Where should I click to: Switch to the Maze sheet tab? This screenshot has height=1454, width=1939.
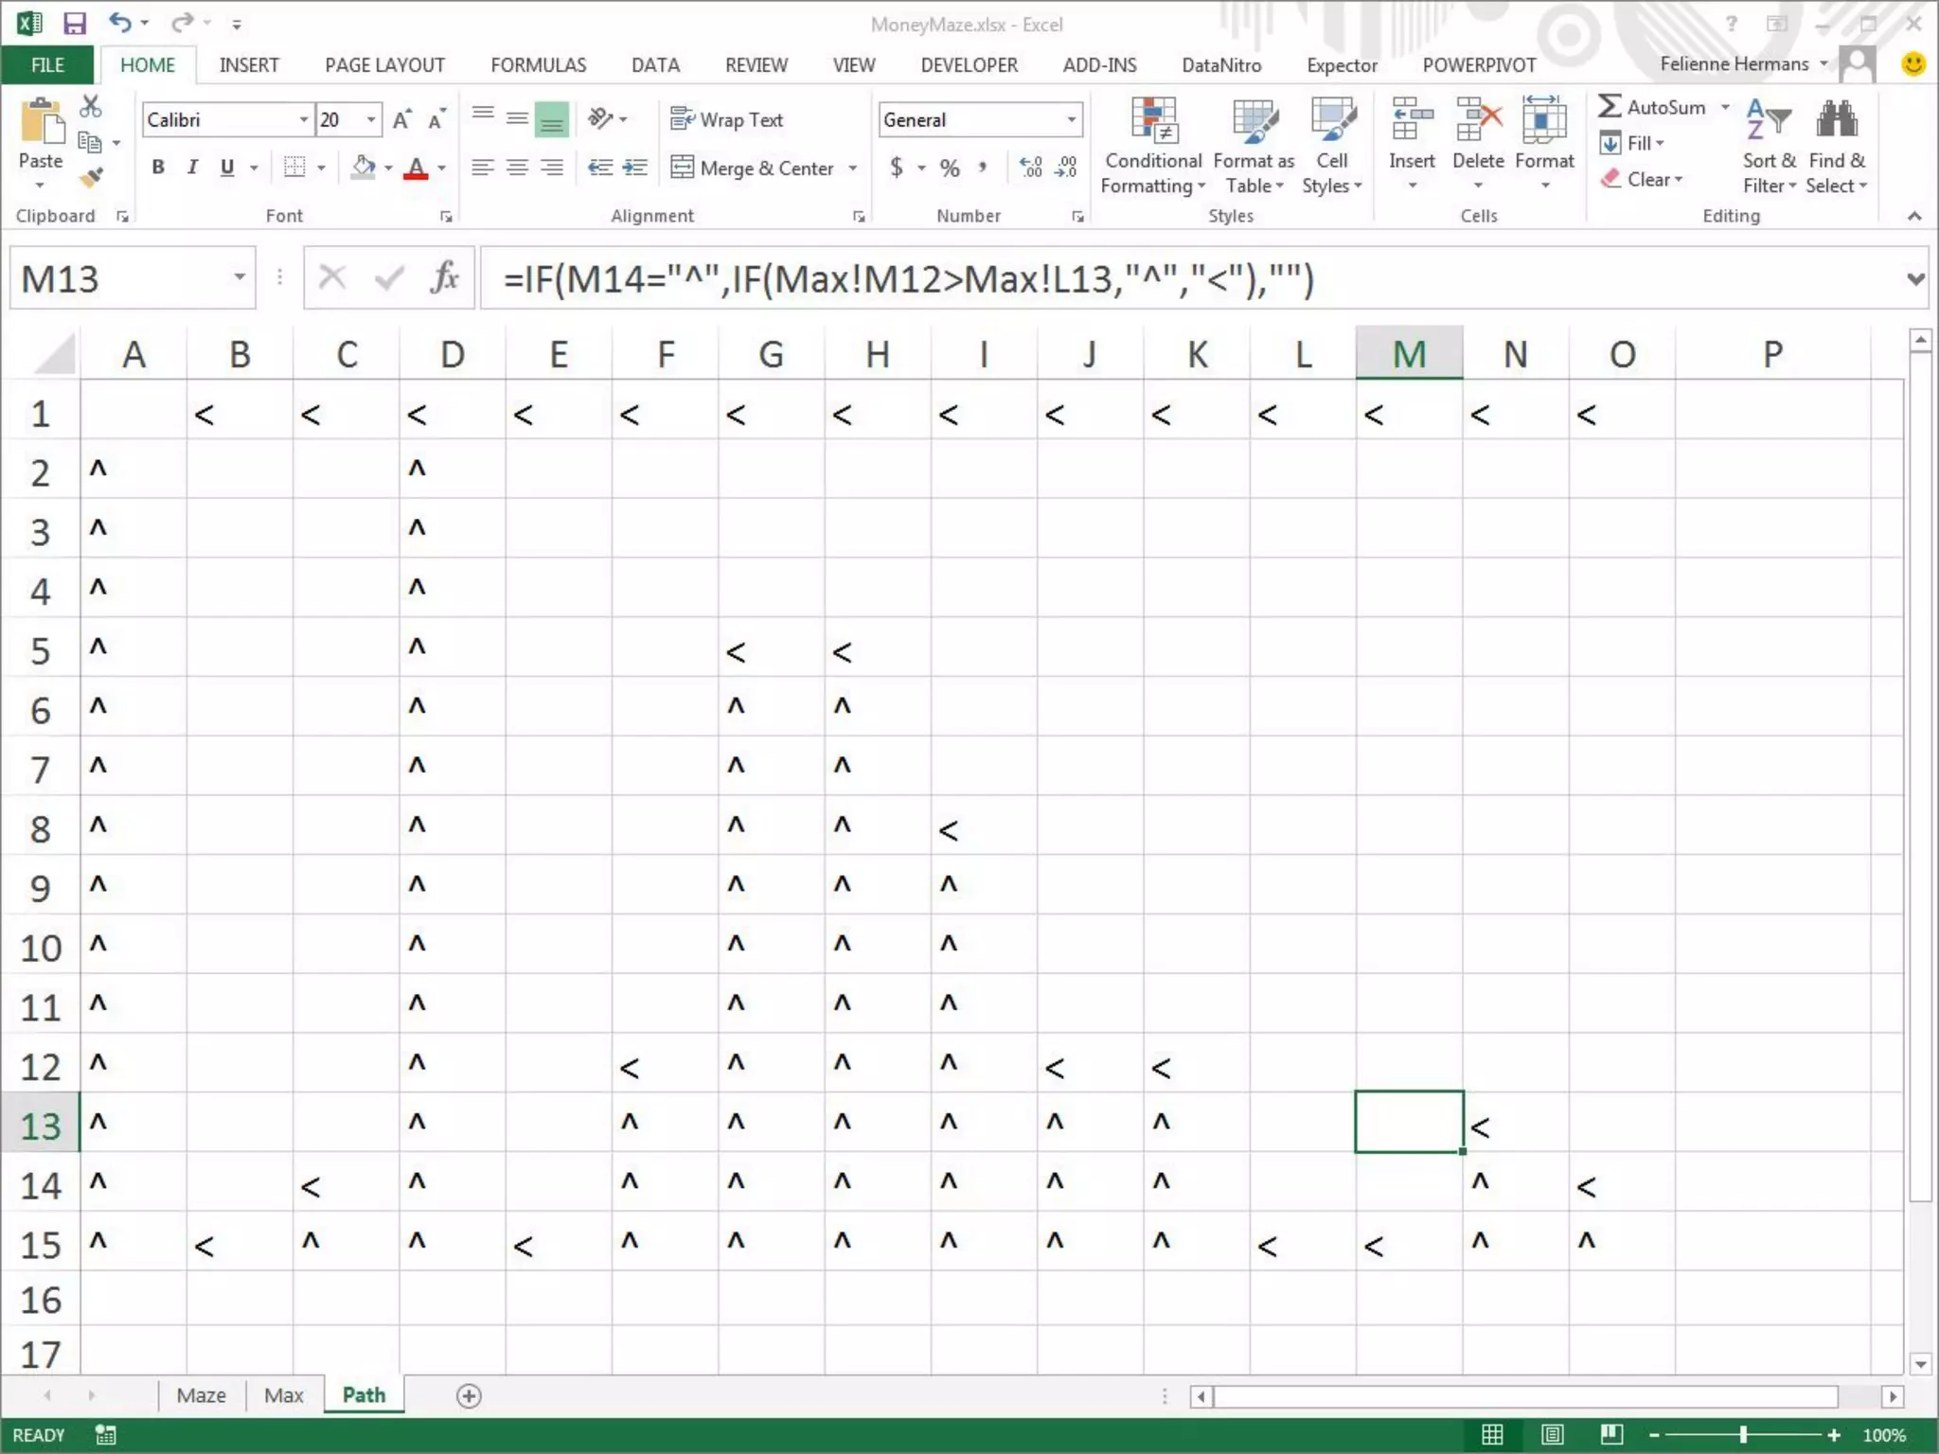(201, 1395)
